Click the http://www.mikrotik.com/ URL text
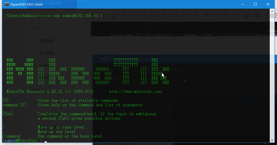The width and height of the screenshot is (277, 145). [x=136, y=91]
